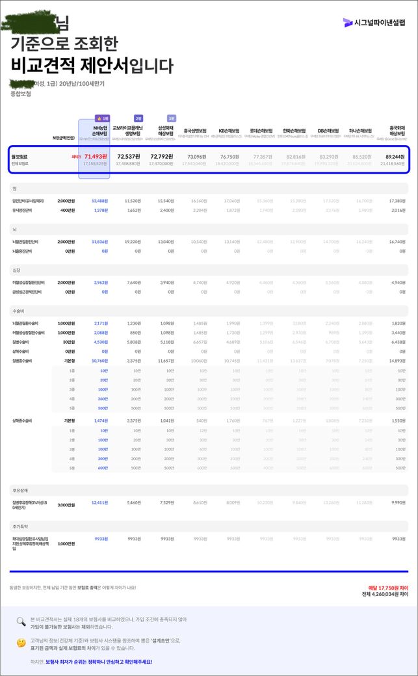Click the 뇌 section header

(14, 229)
